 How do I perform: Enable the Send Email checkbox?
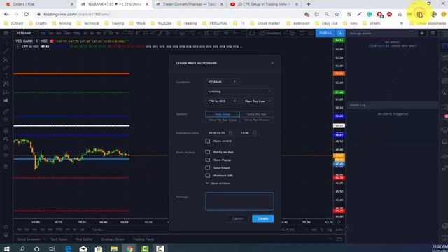coord(208,168)
